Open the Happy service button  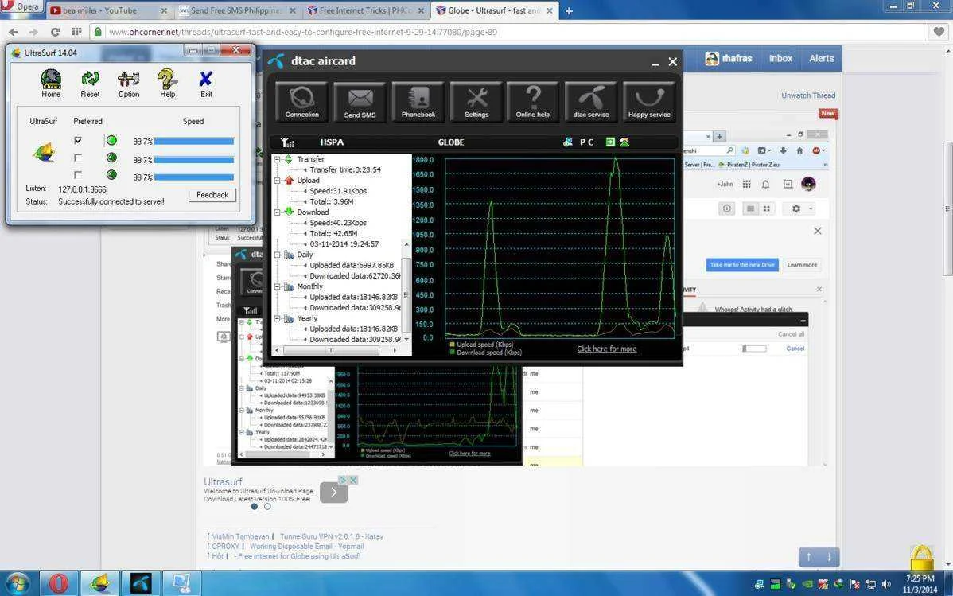[649, 102]
